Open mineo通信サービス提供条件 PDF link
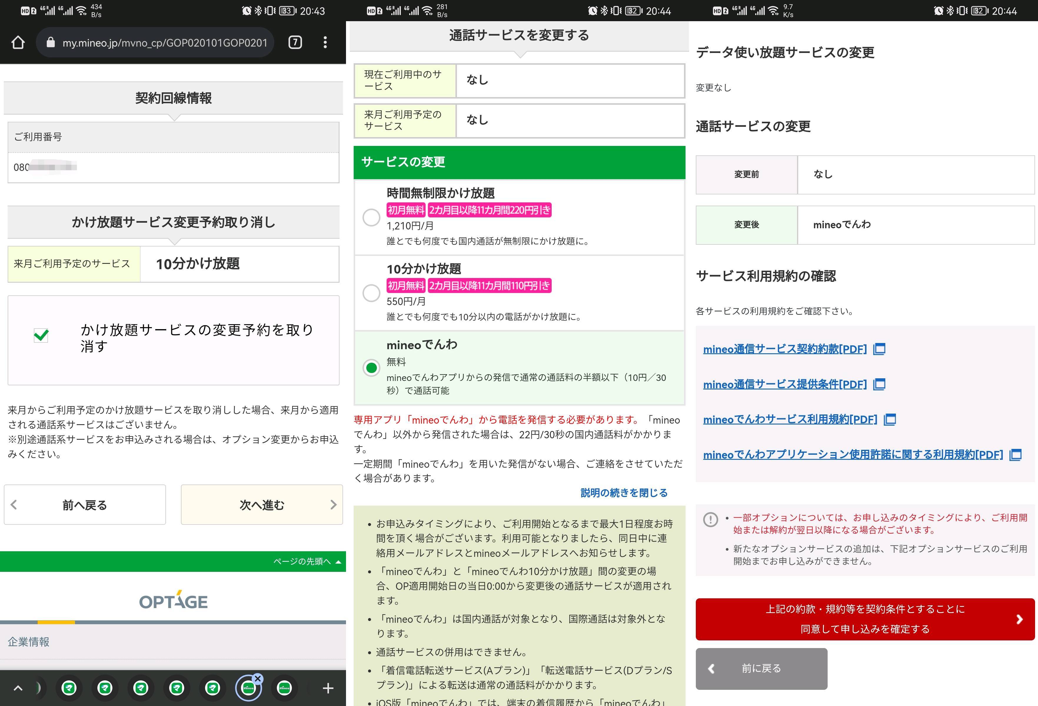 [x=784, y=384]
